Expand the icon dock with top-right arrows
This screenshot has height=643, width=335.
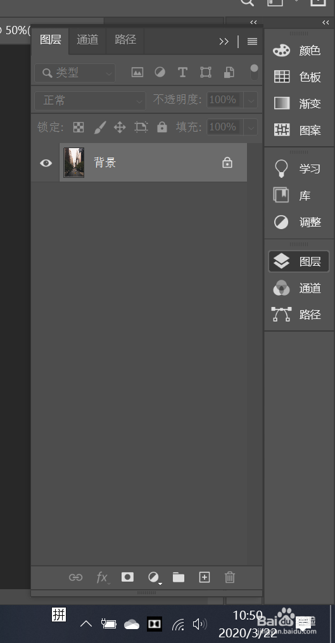pos(326,23)
